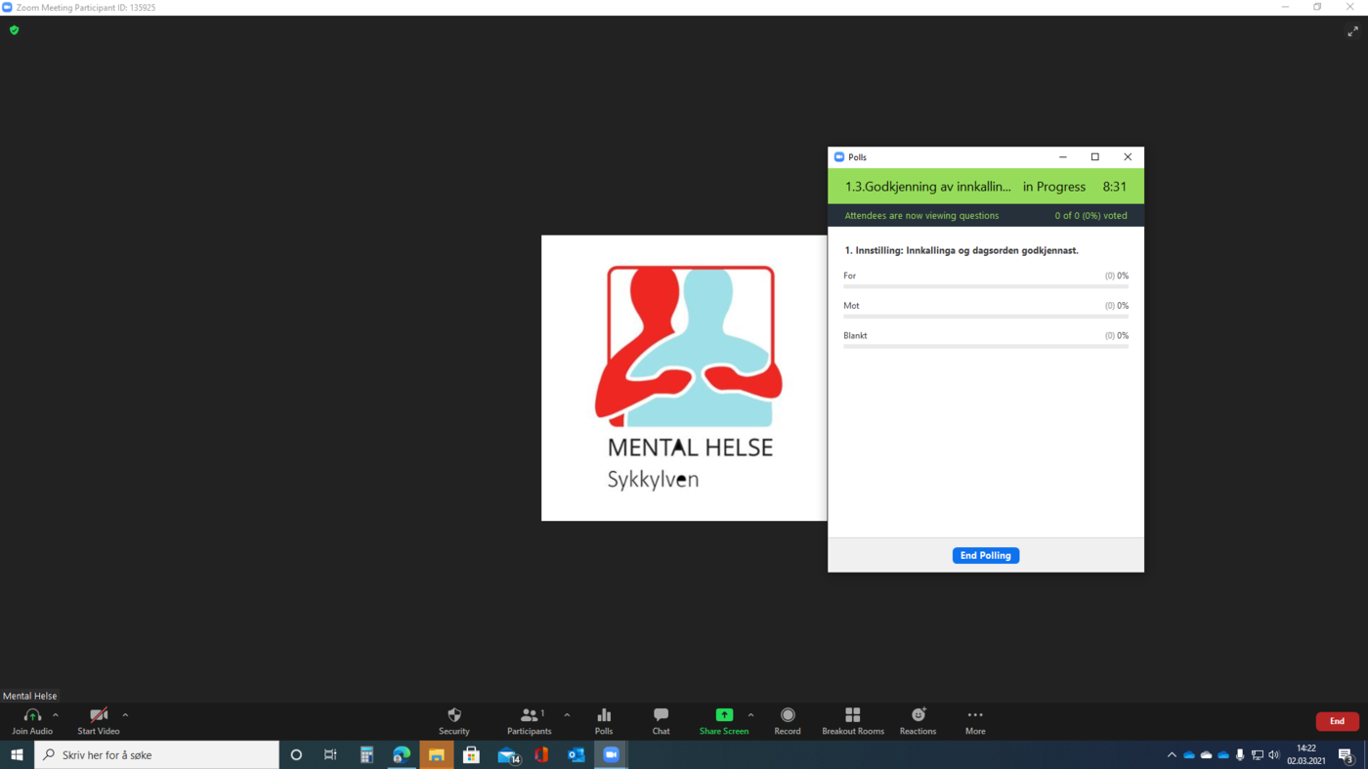Enter full screen via corner arrows icon
This screenshot has height=769, width=1368.
[x=1353, y=31]
